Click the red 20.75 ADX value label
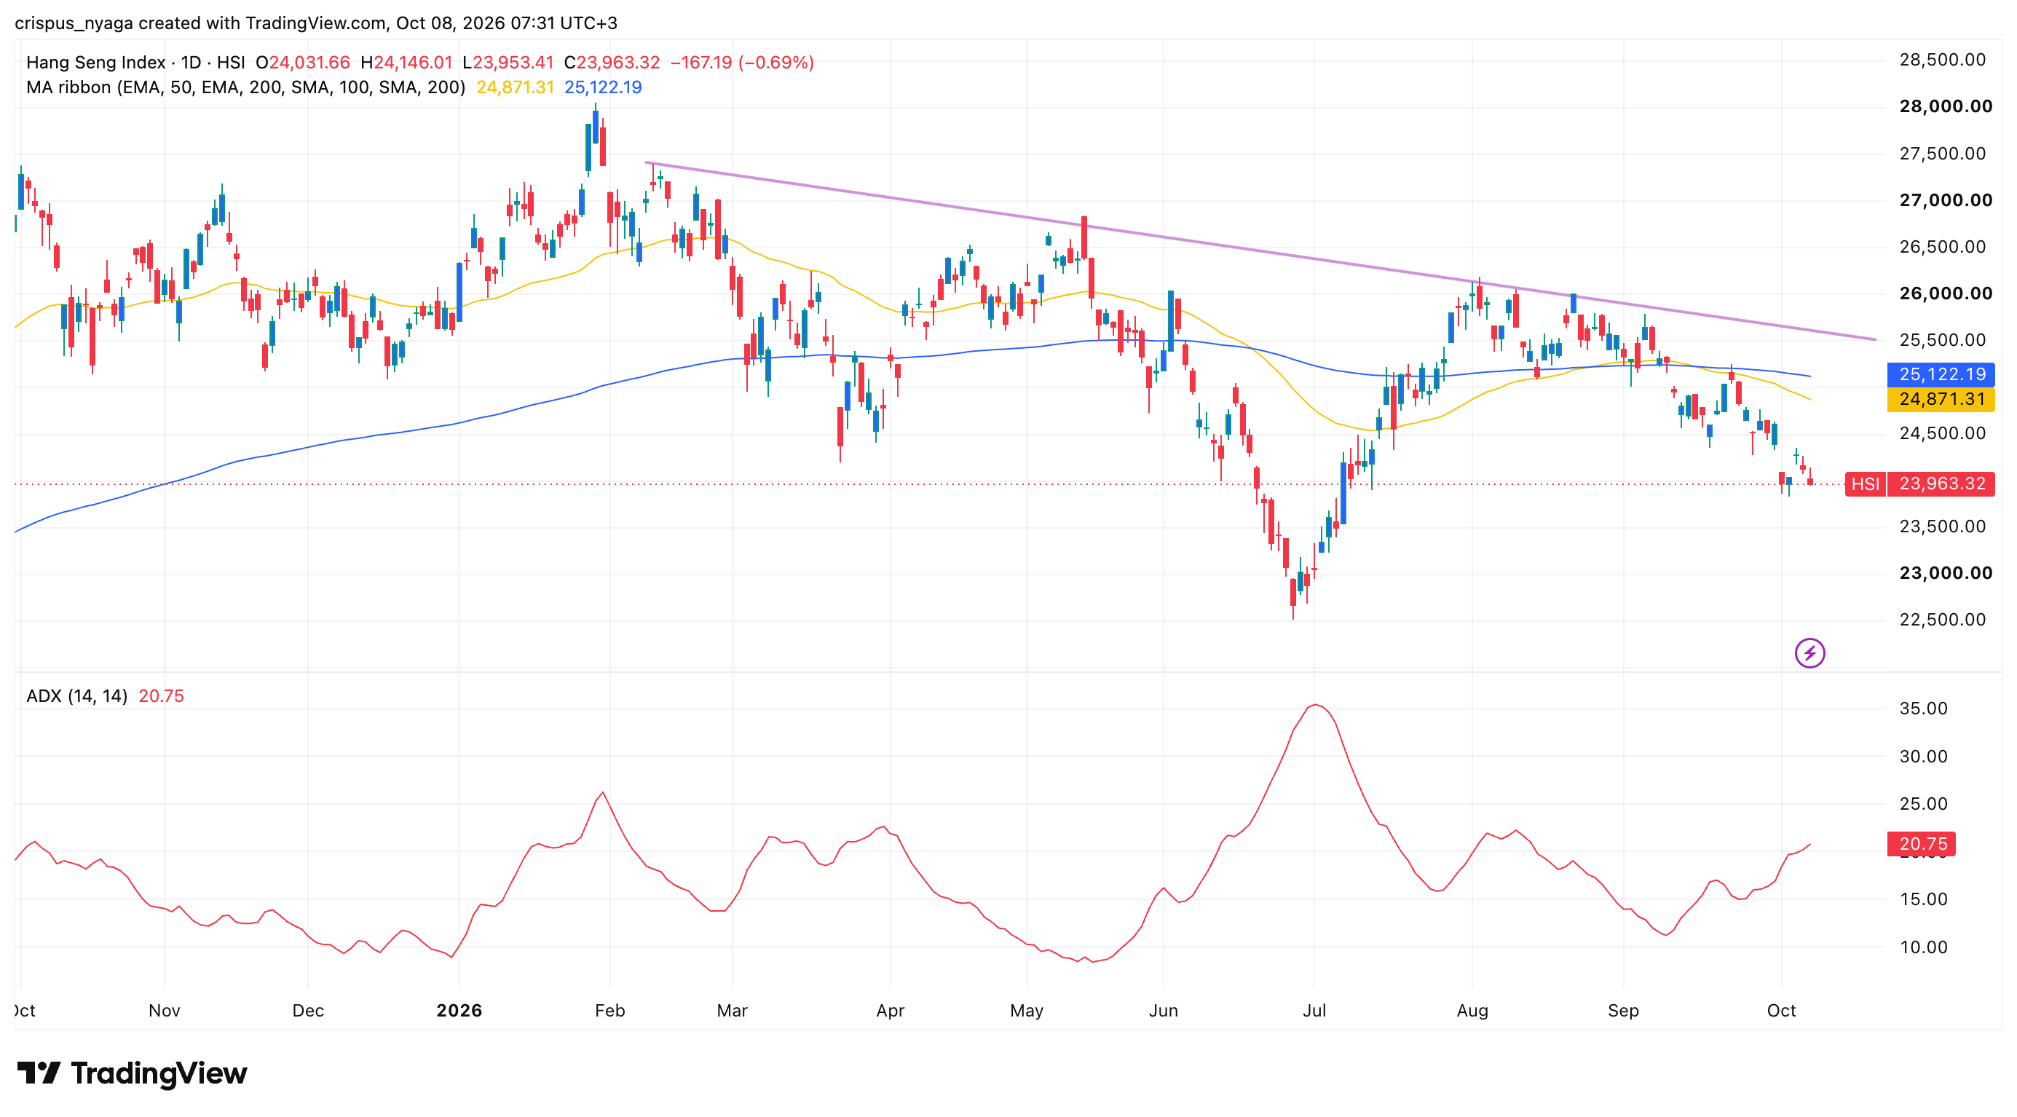Viewport: 2017px width, 1117px height. click(x=1922, y=844)
